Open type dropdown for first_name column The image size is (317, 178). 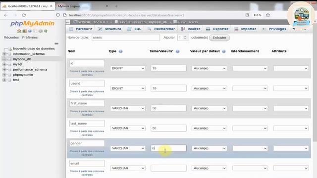click(x=128, y=108)
